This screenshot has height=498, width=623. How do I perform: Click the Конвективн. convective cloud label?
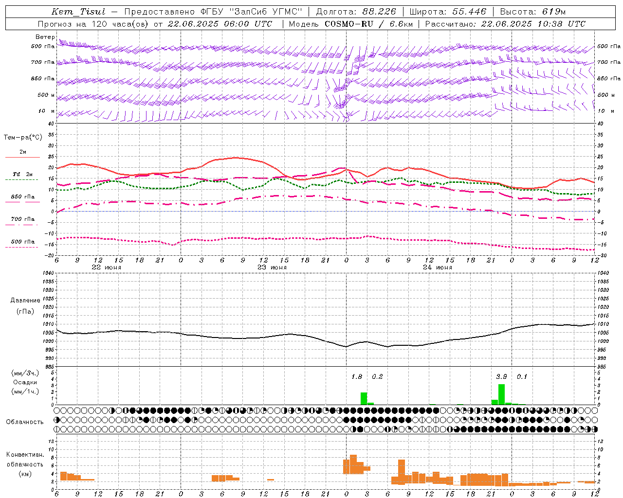click(x=25, y=455)
